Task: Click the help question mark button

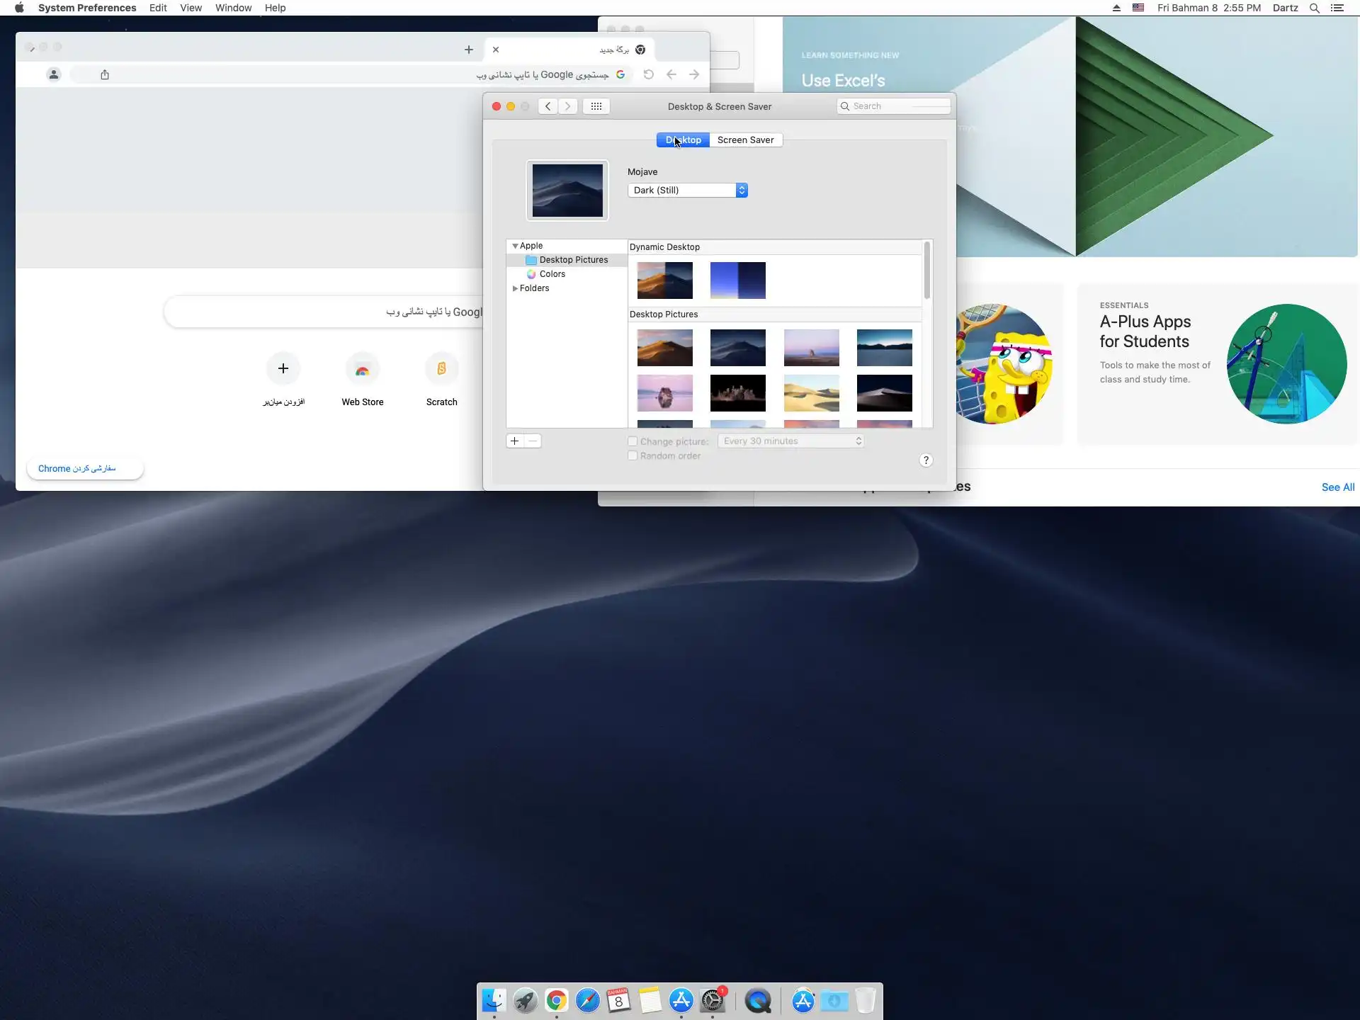Action: point(925,460)
